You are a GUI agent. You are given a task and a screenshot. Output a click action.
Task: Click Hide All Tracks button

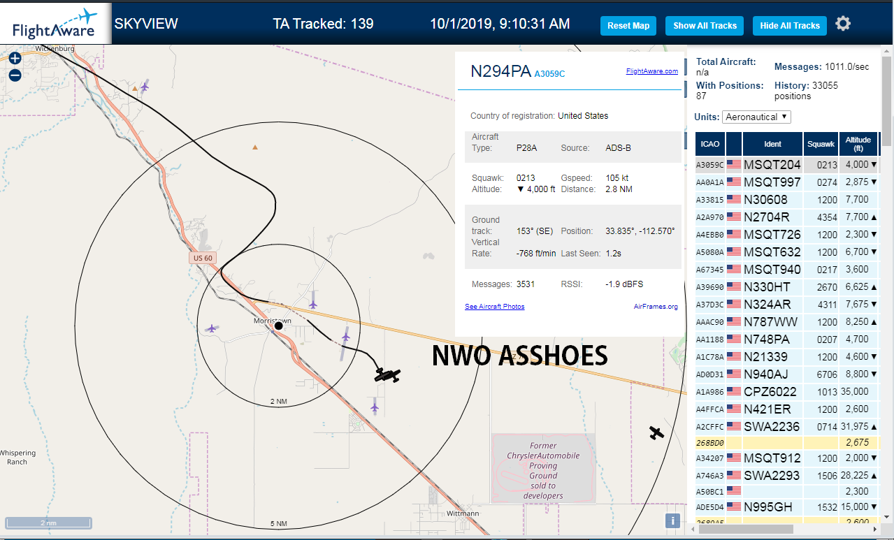(790, 26)
